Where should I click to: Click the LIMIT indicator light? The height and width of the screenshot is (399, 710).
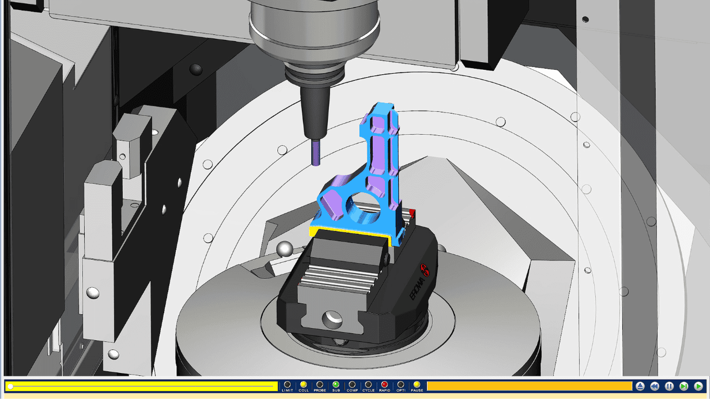pyautogui.click(x=287, y=384)
